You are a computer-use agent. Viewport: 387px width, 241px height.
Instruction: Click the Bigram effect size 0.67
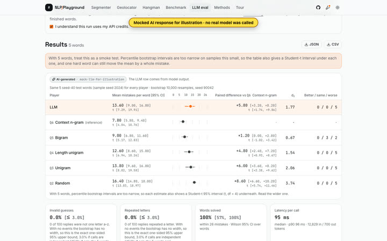[x=290, y=138]
